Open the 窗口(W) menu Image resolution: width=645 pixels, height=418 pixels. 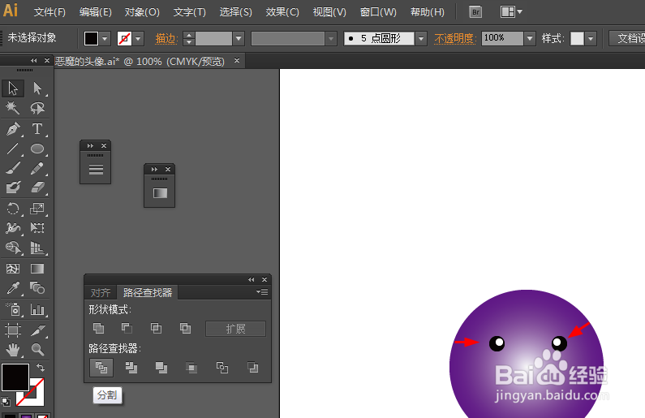[x=378, y=12]
